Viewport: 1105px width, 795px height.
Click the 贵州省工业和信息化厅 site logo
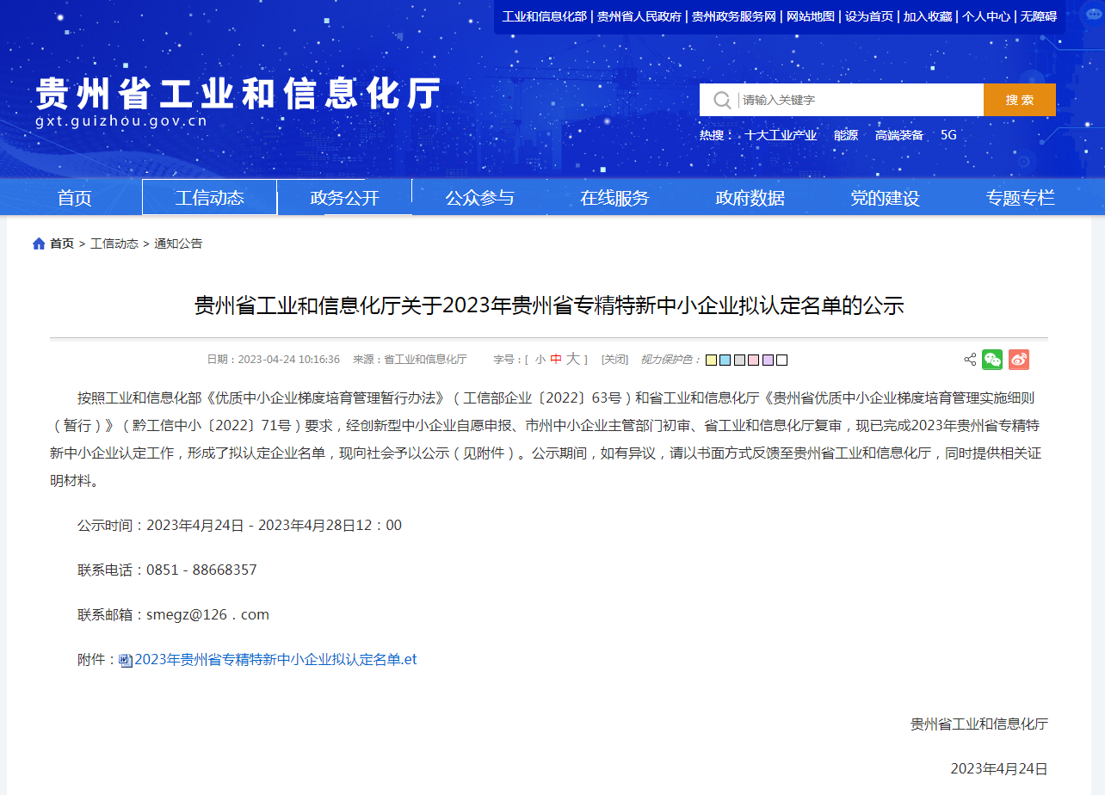(238, 93)
